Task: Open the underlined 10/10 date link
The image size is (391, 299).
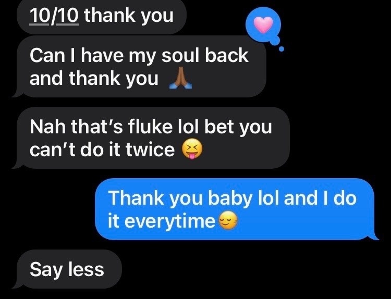Action: (x=54, y=16)
